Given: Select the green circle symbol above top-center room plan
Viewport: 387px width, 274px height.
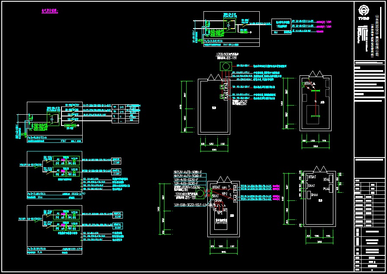Looking at the screenshot, I should click(x=225, y=67).
